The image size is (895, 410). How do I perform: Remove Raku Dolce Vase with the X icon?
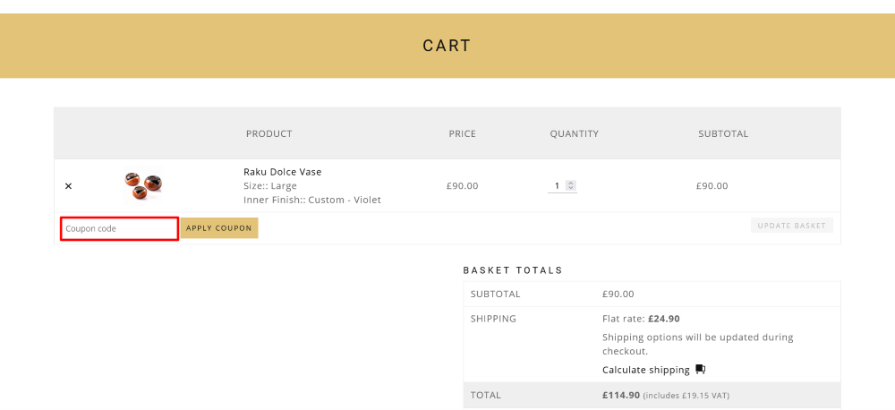69,186
